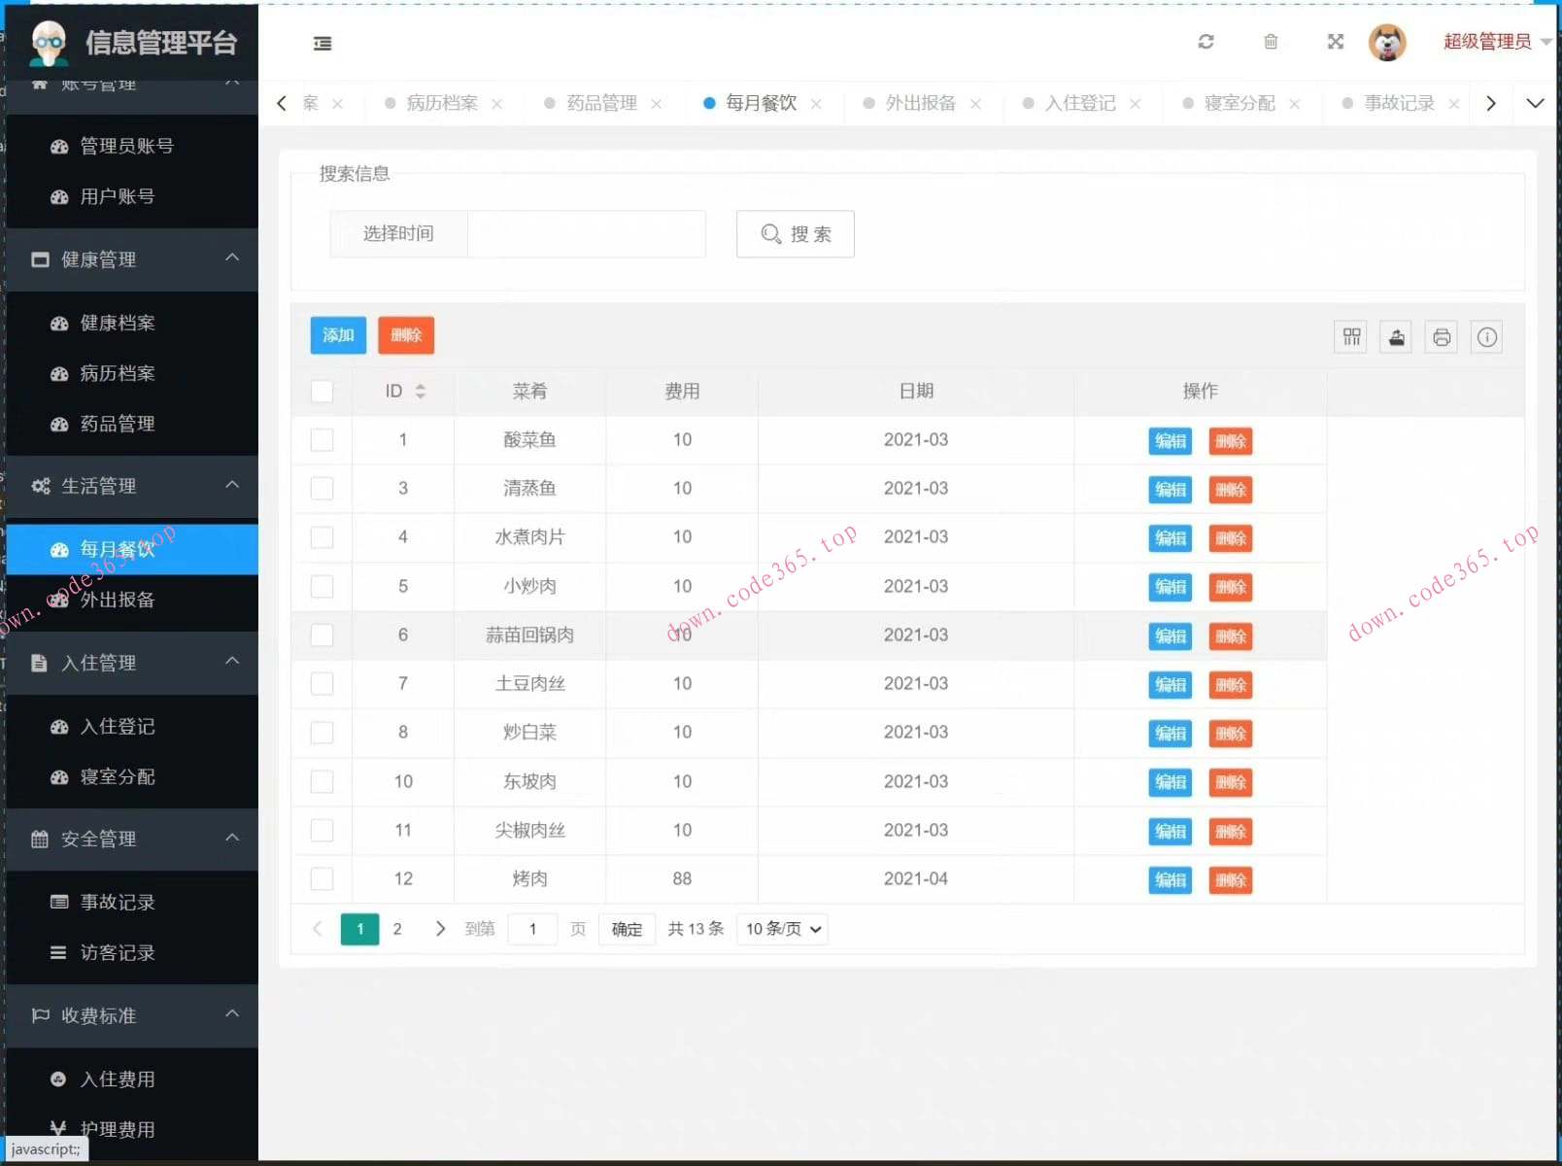Click the print table icon
Image resolution: width=1562 pixels, height=1166 pixels.
coord(1441,336)
